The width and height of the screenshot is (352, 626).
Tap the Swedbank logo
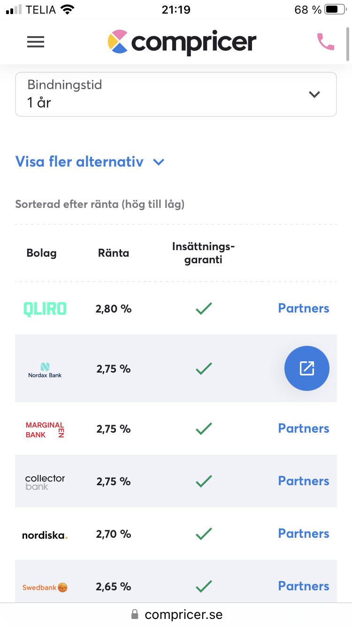tap(45, 588)
